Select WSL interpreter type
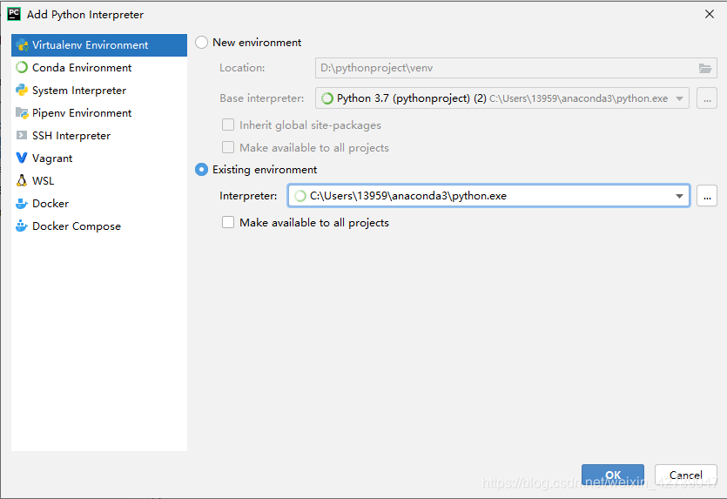Viewport: 727px width, 499px height. click(x=99, y=181)
